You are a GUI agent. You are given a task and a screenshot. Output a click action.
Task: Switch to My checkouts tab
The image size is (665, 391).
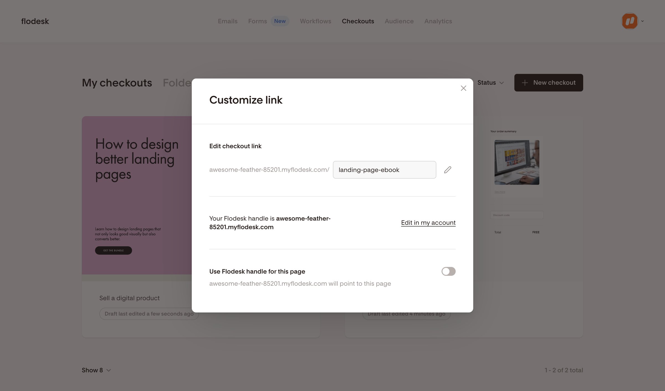(117, 83)
